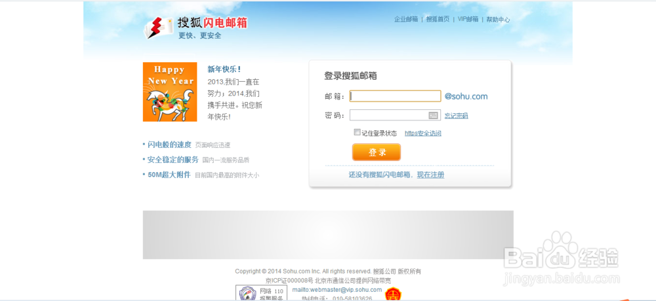Click the Copyright 2014 Sohu.com Inc. line
The width and height of the screenshot is (656, 301).
(328, 271)
